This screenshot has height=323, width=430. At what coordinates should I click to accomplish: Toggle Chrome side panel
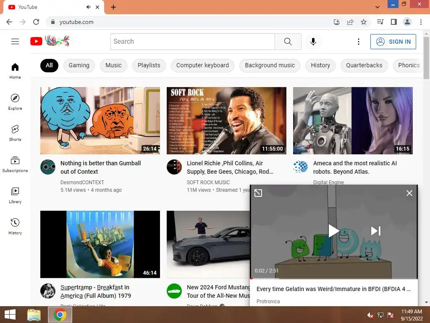coord(394,22)
